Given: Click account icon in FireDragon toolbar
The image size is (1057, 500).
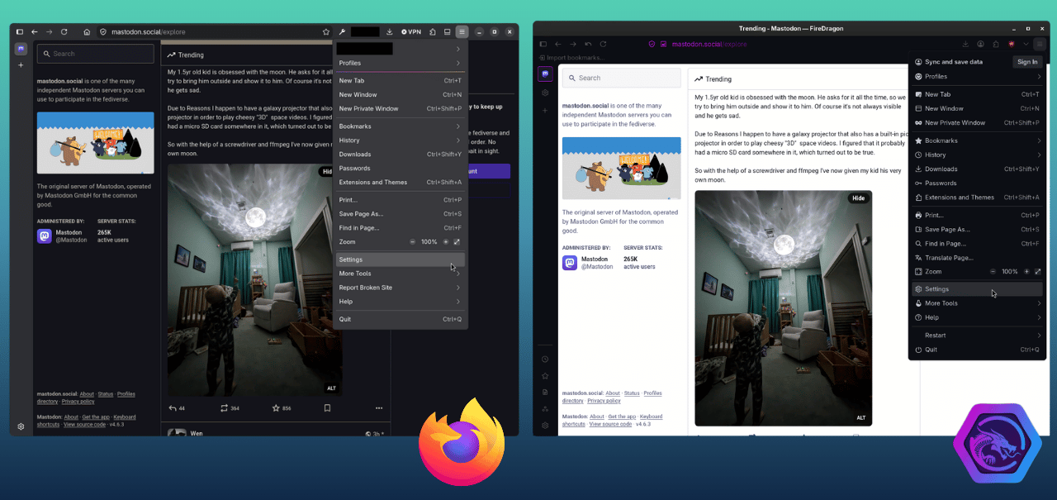Looking at the screenshot, I should click(980, 44).
